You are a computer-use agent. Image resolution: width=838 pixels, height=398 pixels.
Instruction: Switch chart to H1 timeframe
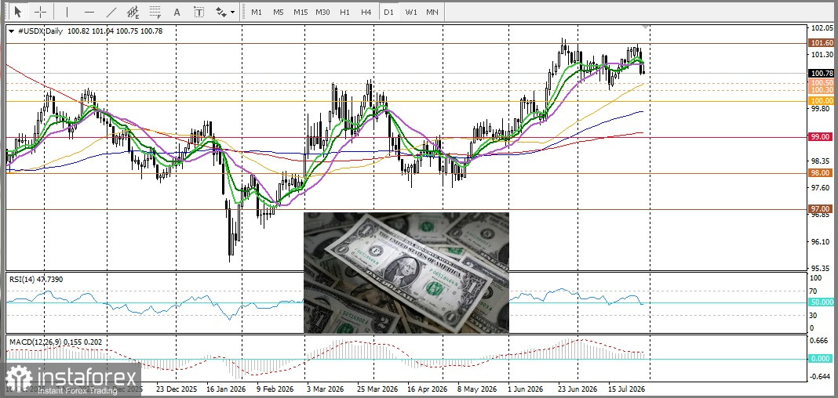coord(344,12)
